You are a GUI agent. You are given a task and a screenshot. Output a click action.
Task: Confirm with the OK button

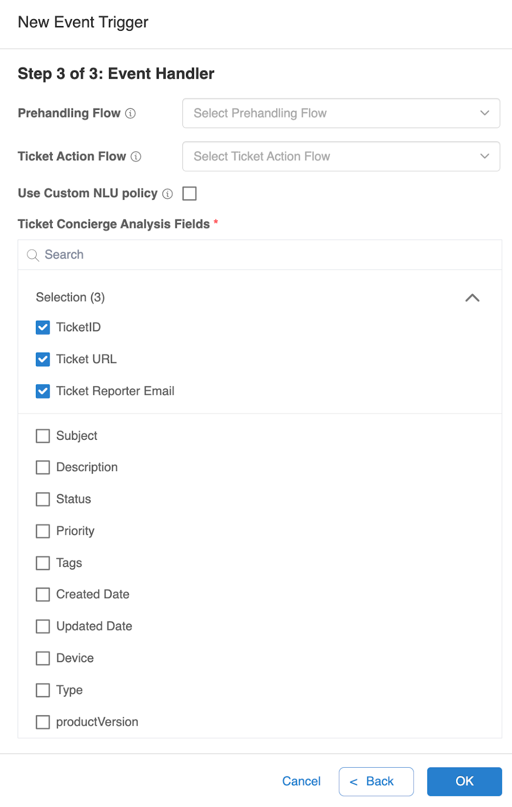[x=465, y=782]
